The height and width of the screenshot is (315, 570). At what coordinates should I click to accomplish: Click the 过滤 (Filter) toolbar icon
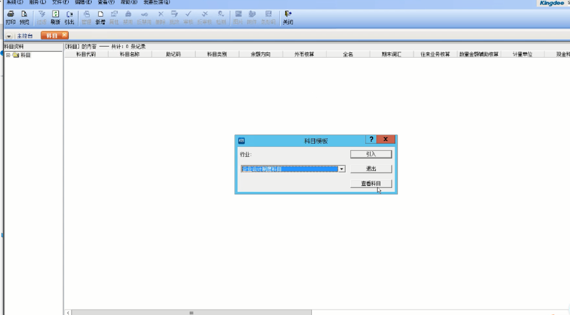(x=42, y=17)
